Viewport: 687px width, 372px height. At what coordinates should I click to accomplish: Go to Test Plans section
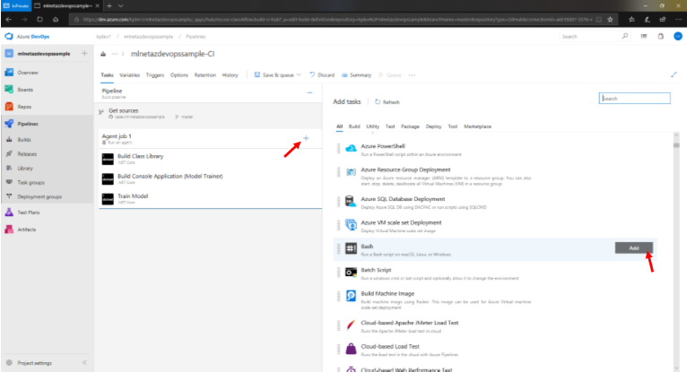28,212
